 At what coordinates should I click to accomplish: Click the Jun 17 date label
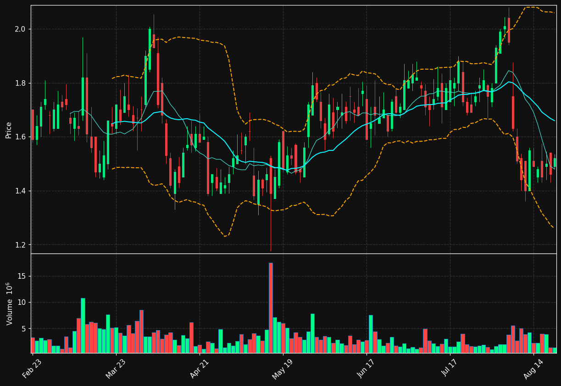(366, 368)
